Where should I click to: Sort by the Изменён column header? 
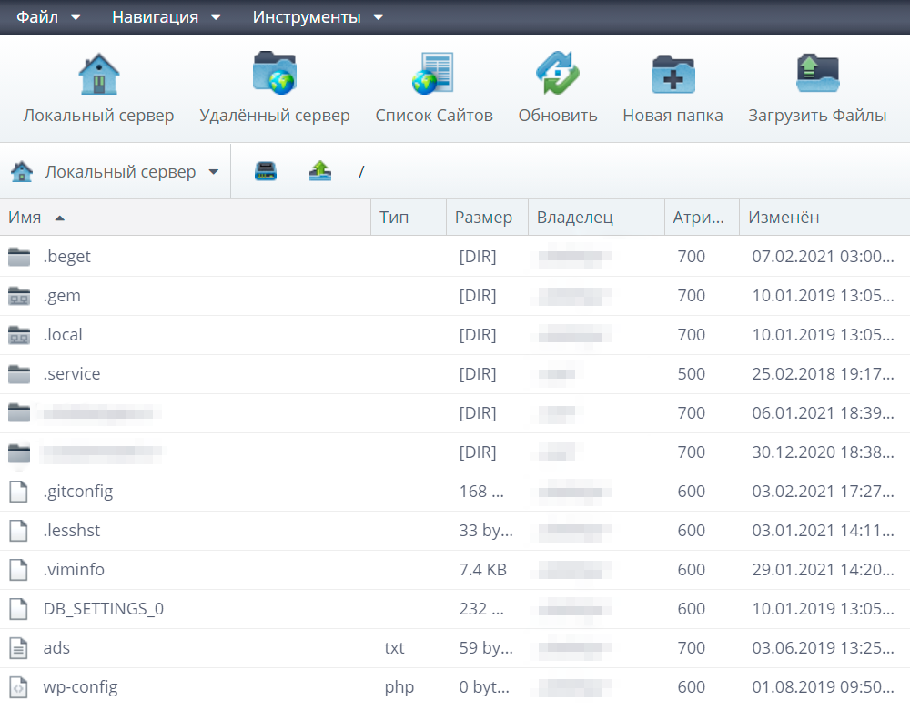point(784,218)
